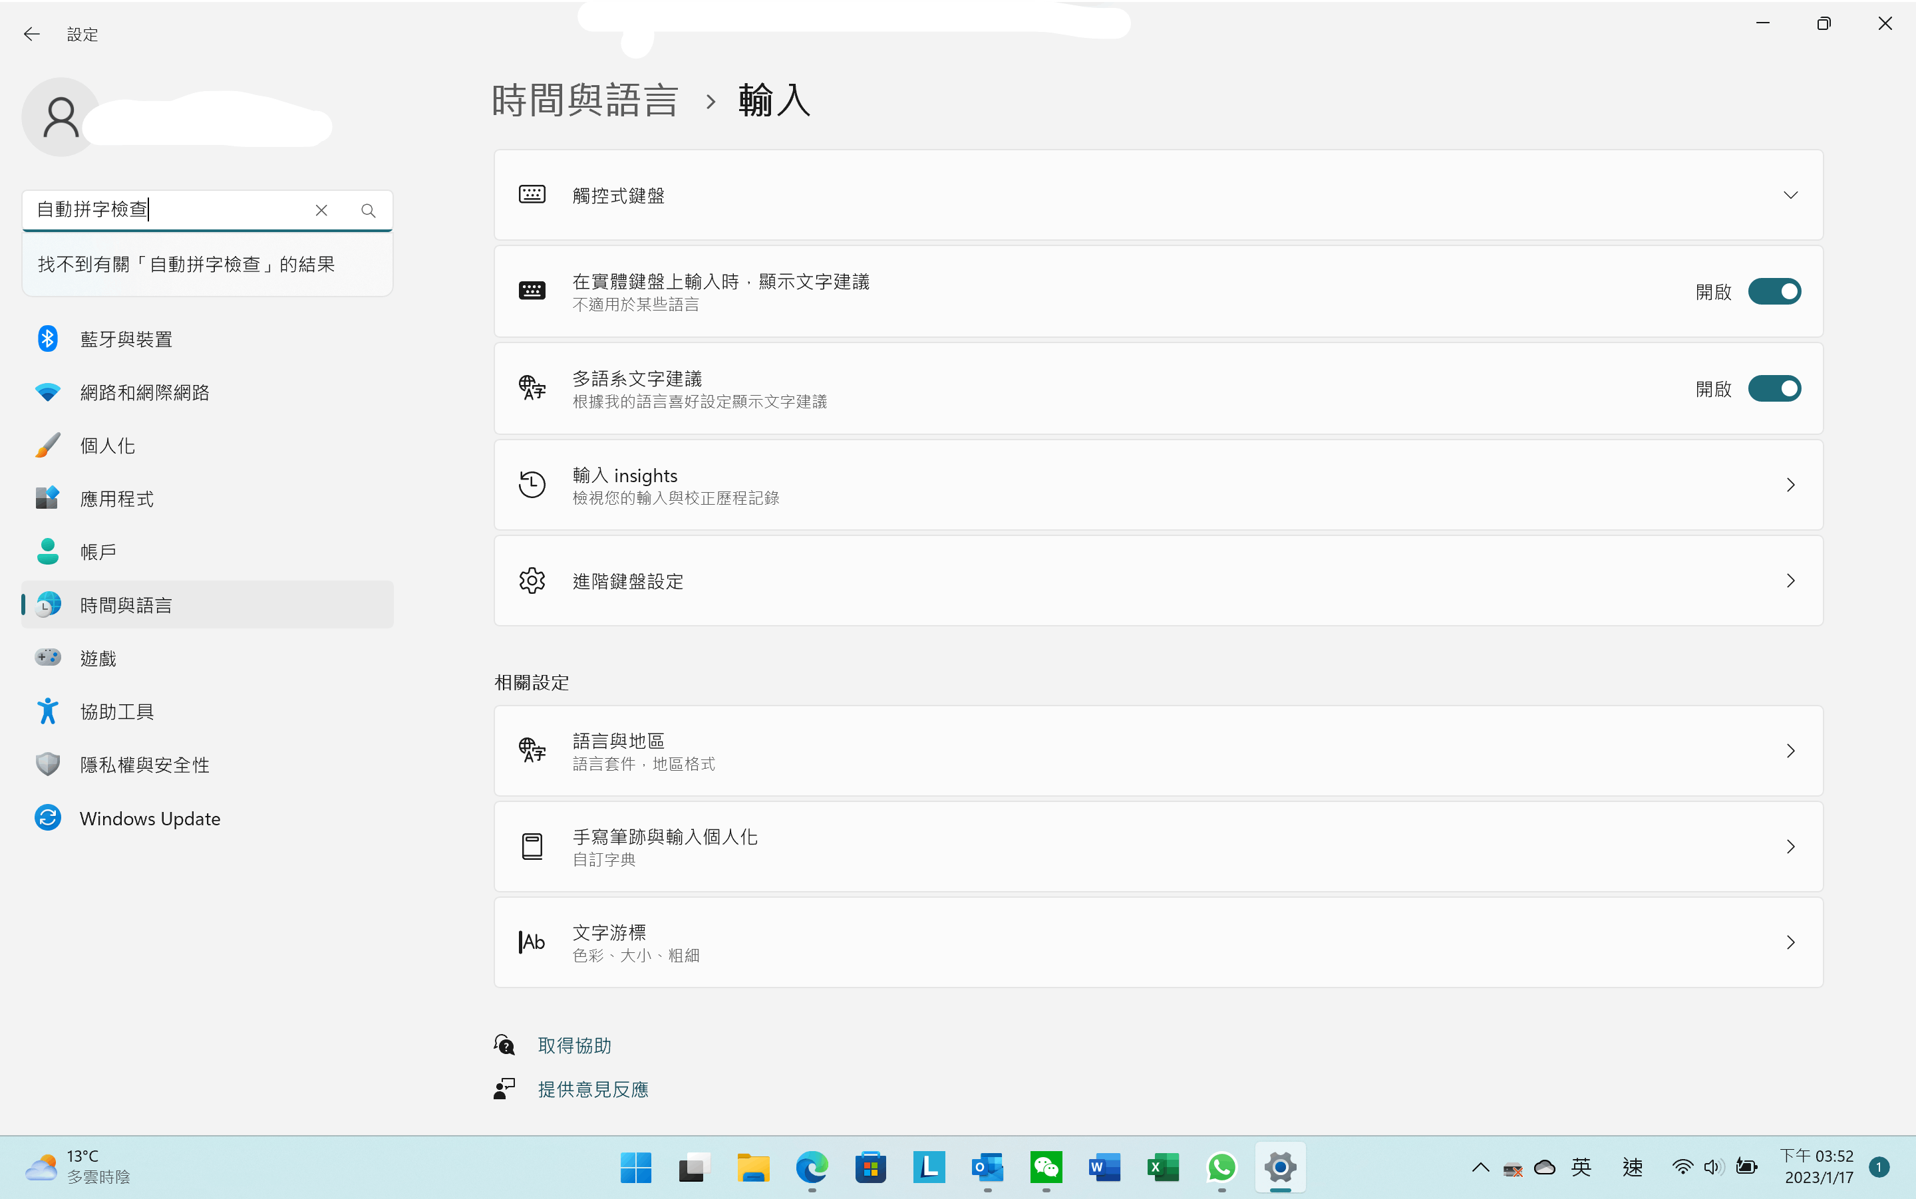Viewport: 1916px width, 1199px height.
Task: Click the WeChat icon in taskbar
Action: coord(1046,1167)
